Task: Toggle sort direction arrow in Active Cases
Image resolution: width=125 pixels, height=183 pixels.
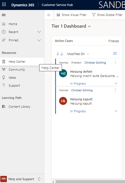Action: point(62,54)
